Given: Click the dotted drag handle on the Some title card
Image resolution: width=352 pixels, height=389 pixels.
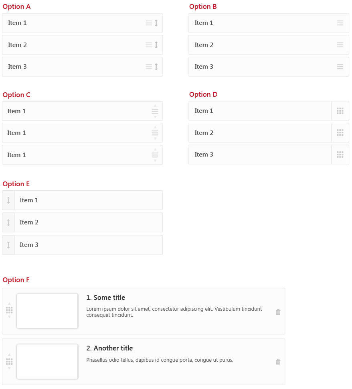Looking at the screenshot, I should 9,310.
